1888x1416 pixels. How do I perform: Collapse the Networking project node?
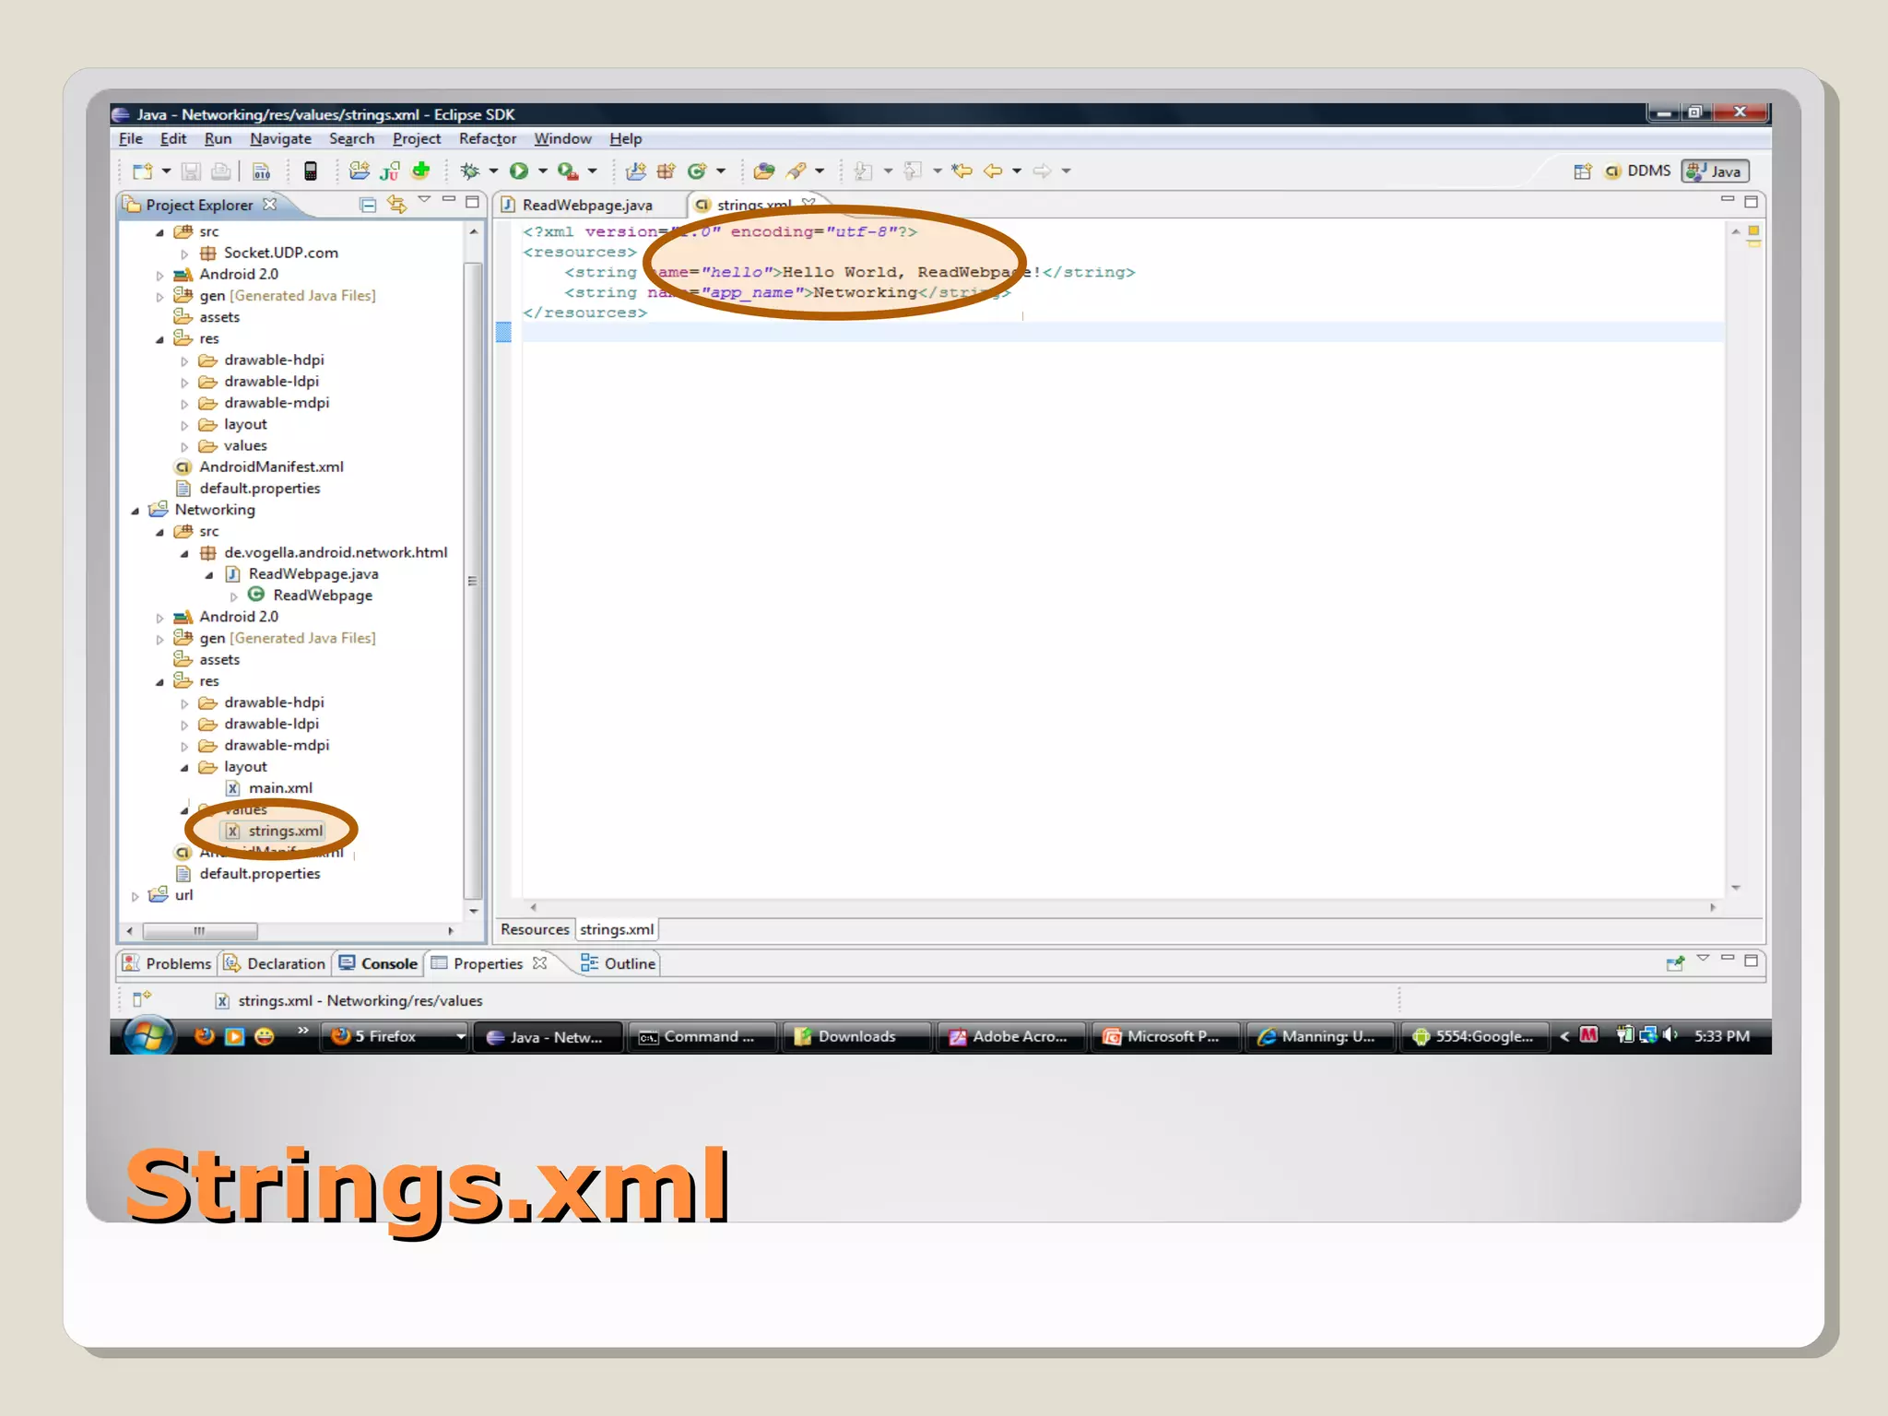tap(136, 510)
